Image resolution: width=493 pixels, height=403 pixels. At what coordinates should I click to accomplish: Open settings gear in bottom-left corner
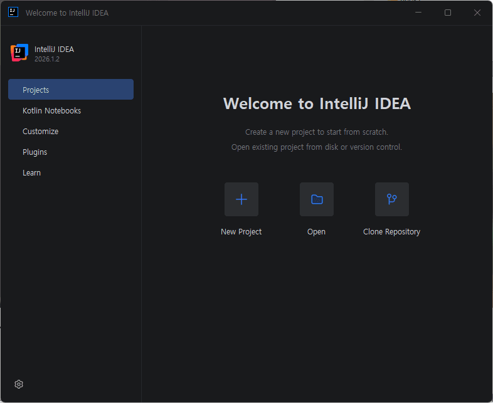[19, 384]
